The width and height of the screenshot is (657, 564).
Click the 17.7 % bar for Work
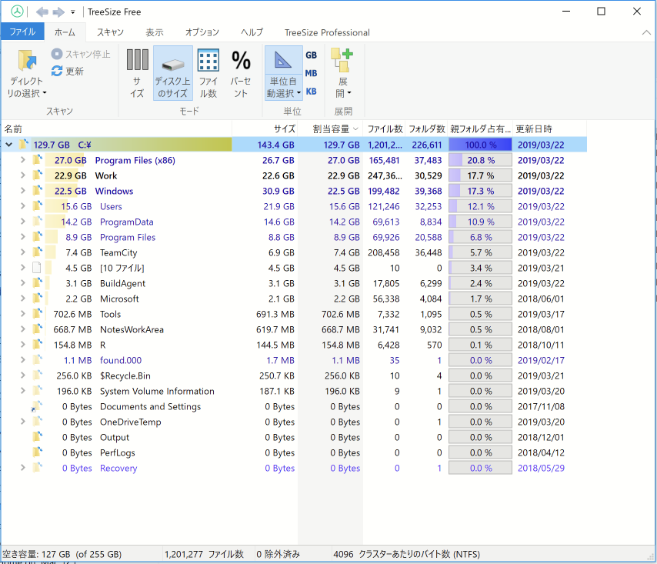point(480,175)
